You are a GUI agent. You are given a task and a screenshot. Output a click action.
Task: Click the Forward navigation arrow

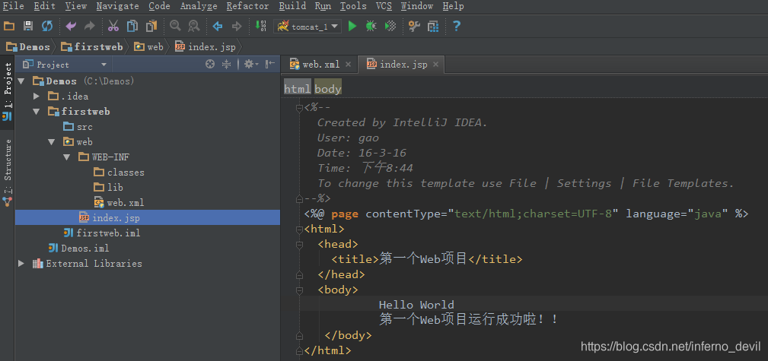pyautogui.click(x=237, y=27)
